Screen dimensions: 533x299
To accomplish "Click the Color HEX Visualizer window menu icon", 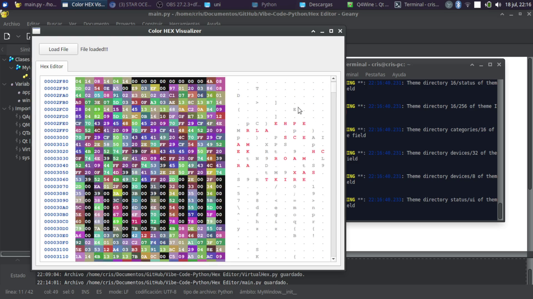I will pos(36,31).
